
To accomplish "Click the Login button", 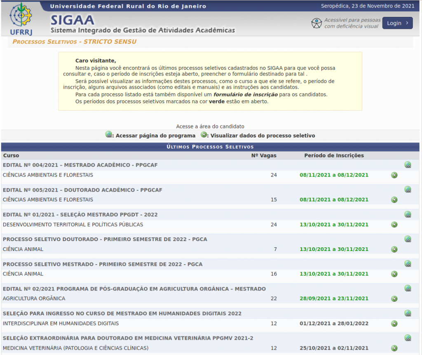I will click(x=397, y=23).
